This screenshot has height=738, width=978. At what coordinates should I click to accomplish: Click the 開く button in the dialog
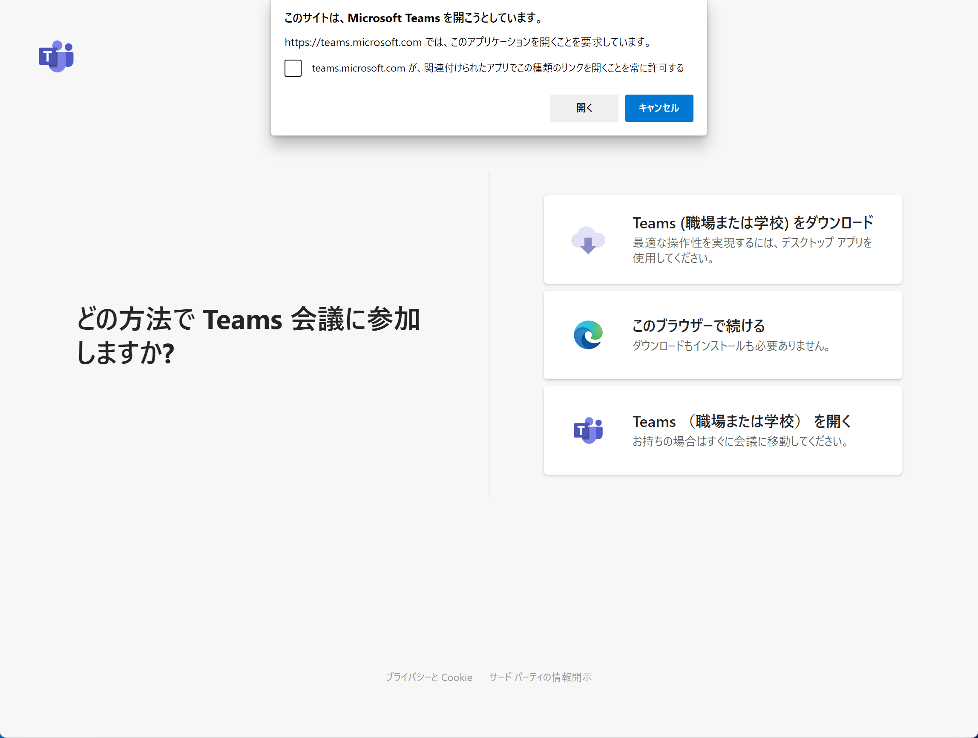tap(584, 108)
